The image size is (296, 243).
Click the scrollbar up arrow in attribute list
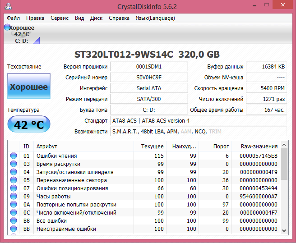pyautogui.click(x=284, y=145)
